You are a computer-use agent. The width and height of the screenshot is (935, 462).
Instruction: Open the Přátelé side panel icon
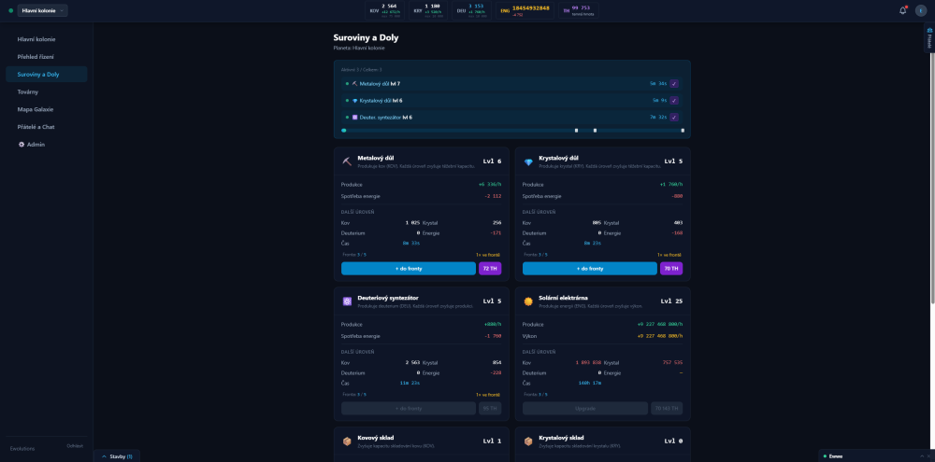tap(929, 38)
